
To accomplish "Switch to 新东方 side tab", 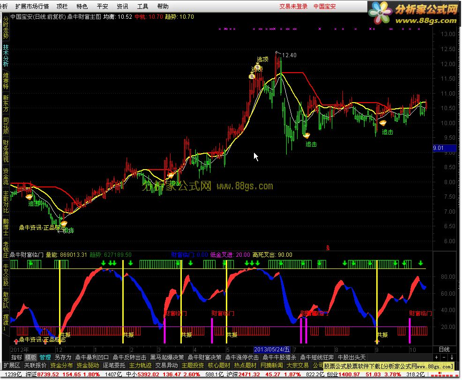I will 6,103.
